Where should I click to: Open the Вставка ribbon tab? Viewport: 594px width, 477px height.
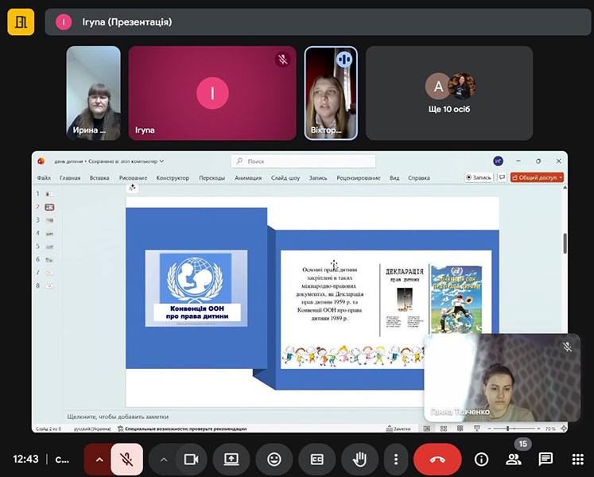[x=99, y=178]
